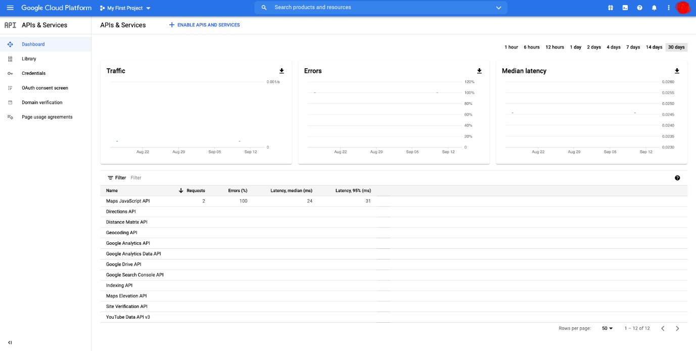The width and height of the screenshot is (696, 351).
Task: Open the notifications bell
Action: (654, 8)
